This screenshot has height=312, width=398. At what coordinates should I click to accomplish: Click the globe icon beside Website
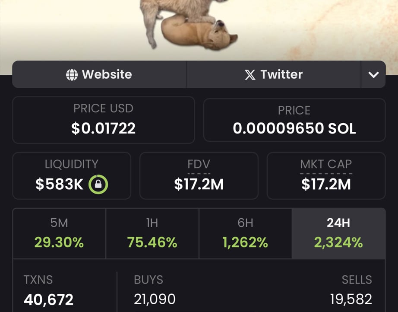coord(72,75)
